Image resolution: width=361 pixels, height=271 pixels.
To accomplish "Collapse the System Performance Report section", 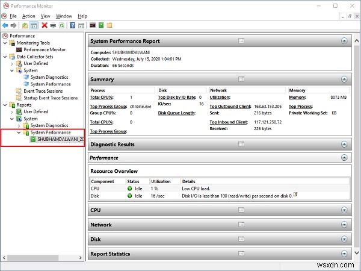I will point(344,41).
